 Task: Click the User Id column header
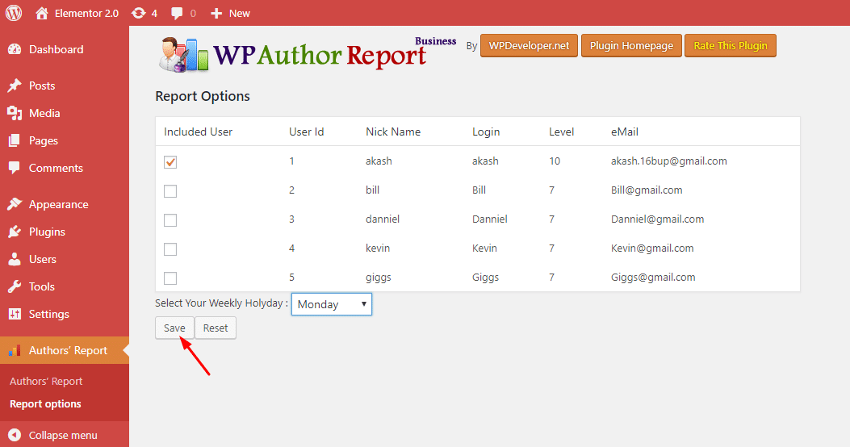coord(306,132)
